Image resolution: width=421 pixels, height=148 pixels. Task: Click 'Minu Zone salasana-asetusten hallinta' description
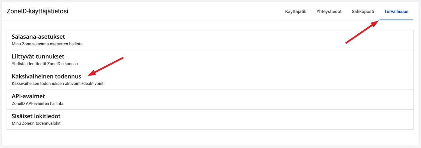pyautogui.click(x=47, y=44)
